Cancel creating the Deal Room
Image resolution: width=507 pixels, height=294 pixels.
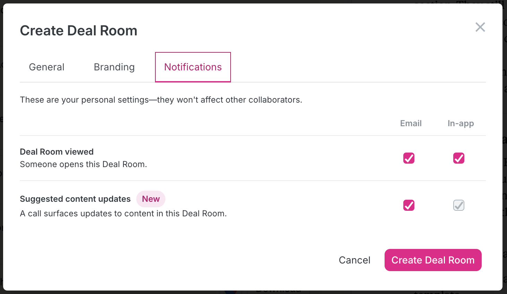pyautogui.click(x=354, y=260)
